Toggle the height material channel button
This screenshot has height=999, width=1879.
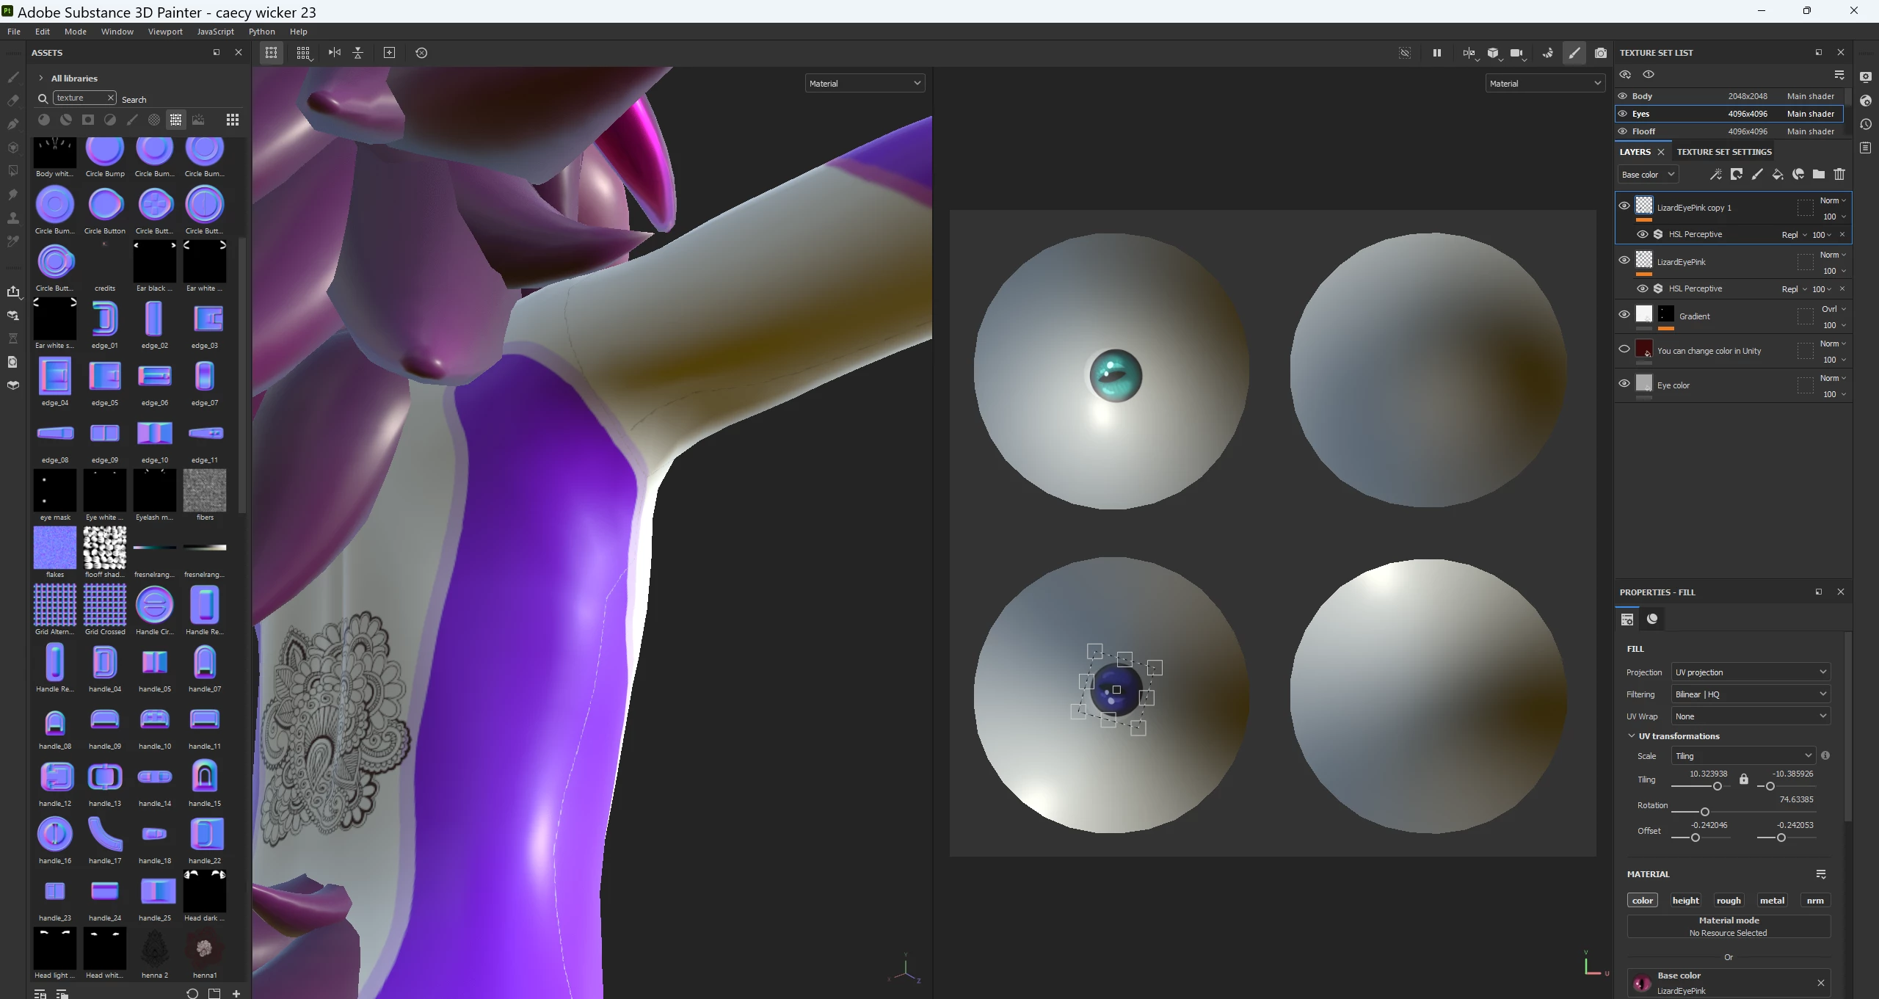(1685, 901)
